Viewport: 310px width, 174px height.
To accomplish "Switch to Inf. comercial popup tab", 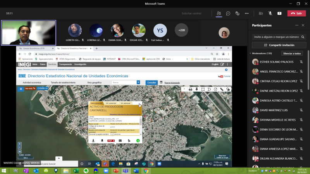I will pos(111,103).
